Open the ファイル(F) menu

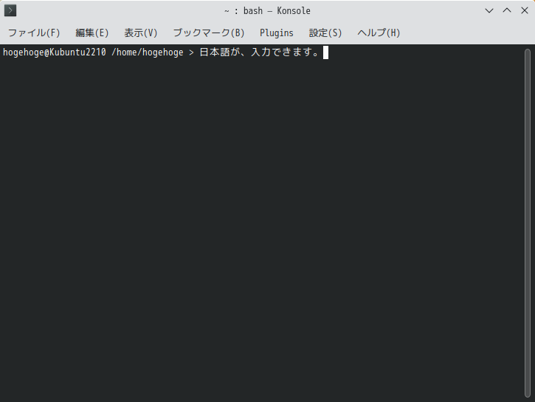click(34, 33)
